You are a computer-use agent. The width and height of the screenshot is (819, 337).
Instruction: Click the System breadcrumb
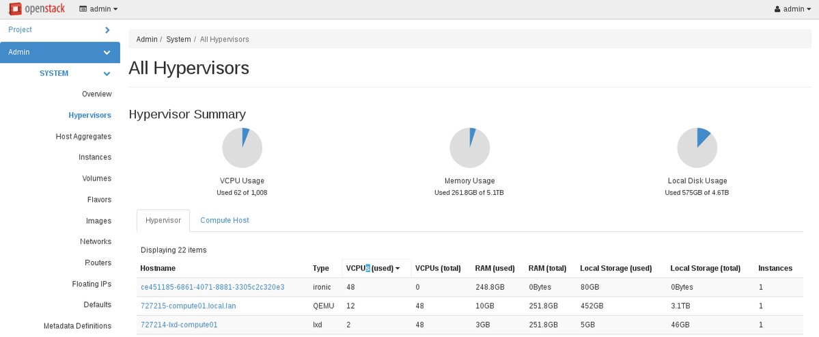tap(179, 39)
